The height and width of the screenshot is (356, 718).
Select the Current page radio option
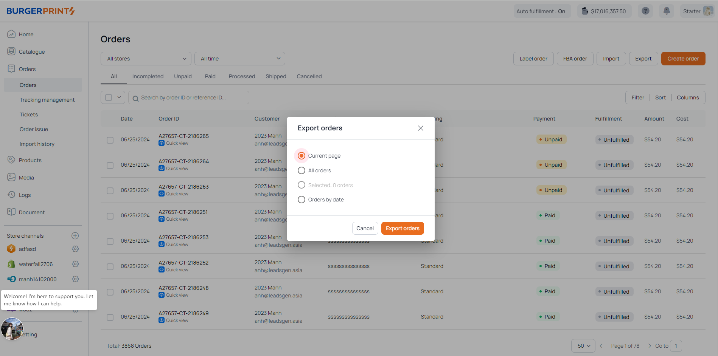(x=301, y=156)
